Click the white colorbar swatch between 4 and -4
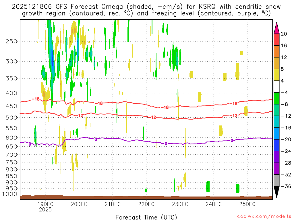This screenshot has height=220, width=294. (276, 87)
